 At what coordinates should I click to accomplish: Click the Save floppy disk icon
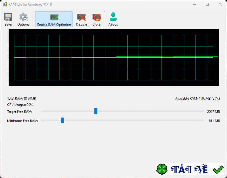click(8, 17)
